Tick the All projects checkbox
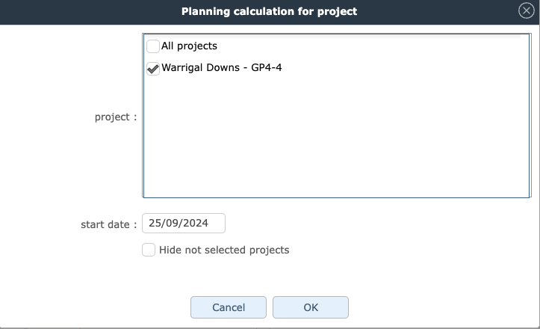The height and width of the screenshot is (329, 540). pos(153,46)
